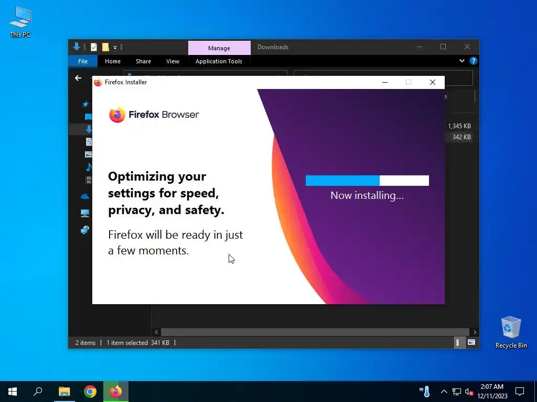Viewport: 537px width, 402px height.
Task: Minimize the Downloads Explorer window
Action: (420, 47)
